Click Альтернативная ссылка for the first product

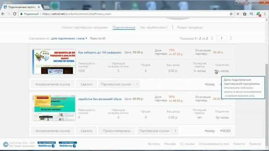[53, 84]
